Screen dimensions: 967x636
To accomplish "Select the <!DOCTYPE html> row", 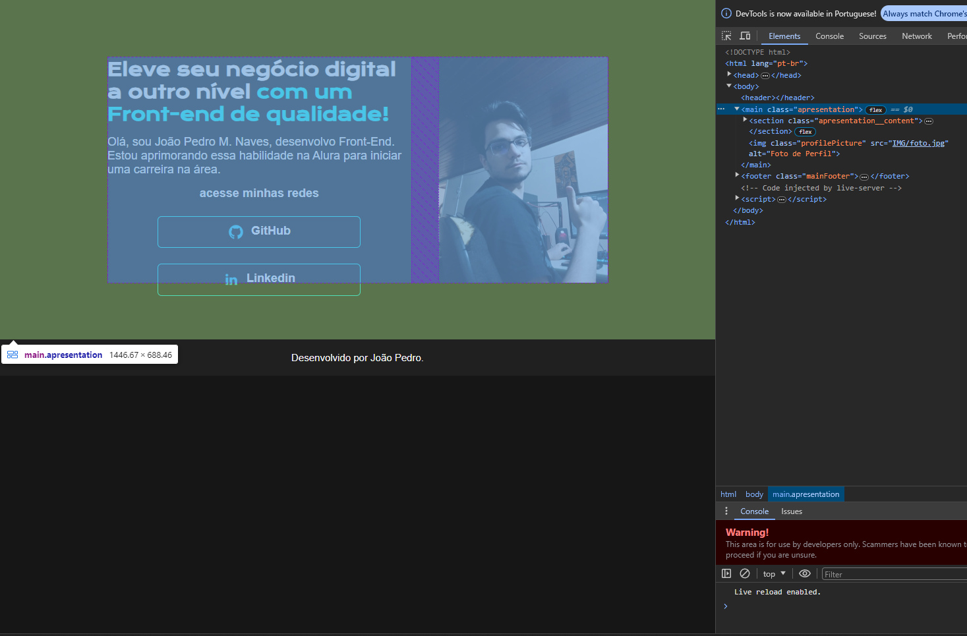I will [x=757, y=52].
